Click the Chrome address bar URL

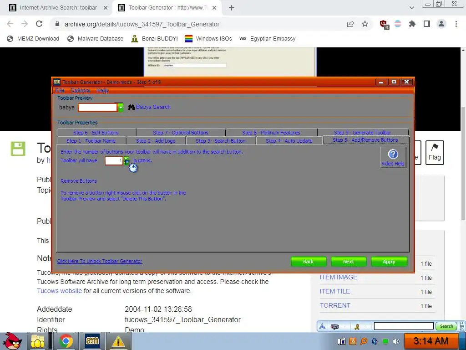pos(142,25)
